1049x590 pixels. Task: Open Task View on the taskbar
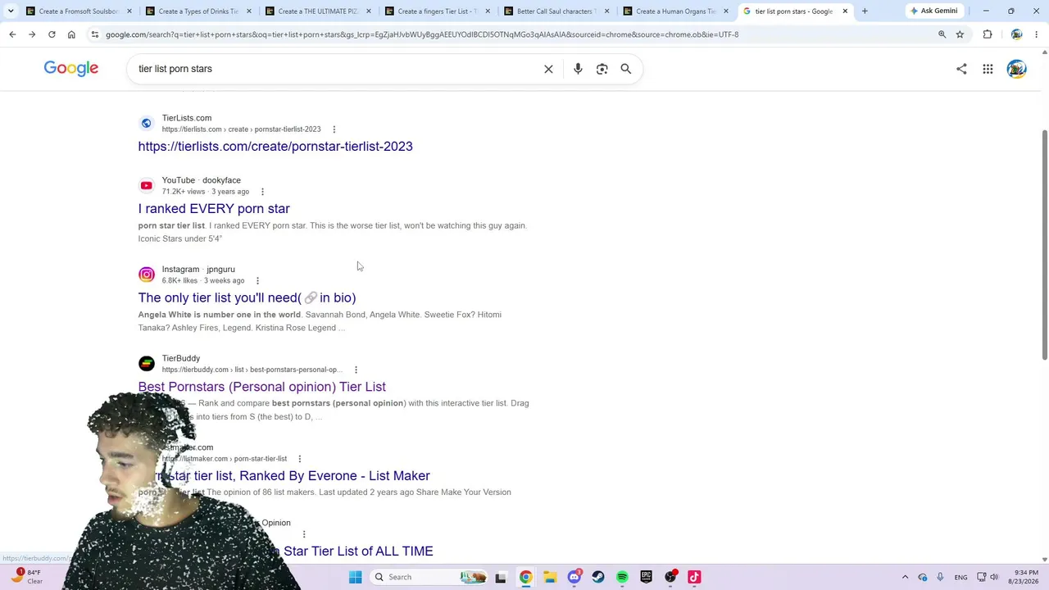(x=501, y=577)
